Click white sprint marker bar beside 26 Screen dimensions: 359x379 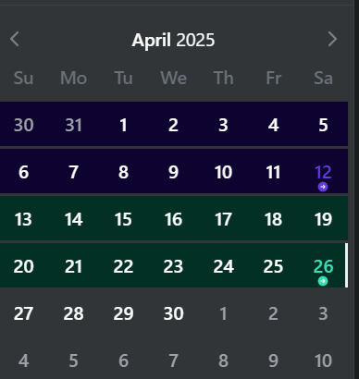346,265
